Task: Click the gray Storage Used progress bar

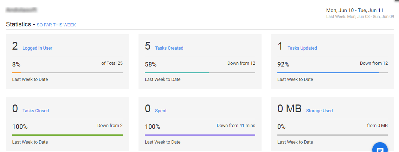Action: coord(333,135)
